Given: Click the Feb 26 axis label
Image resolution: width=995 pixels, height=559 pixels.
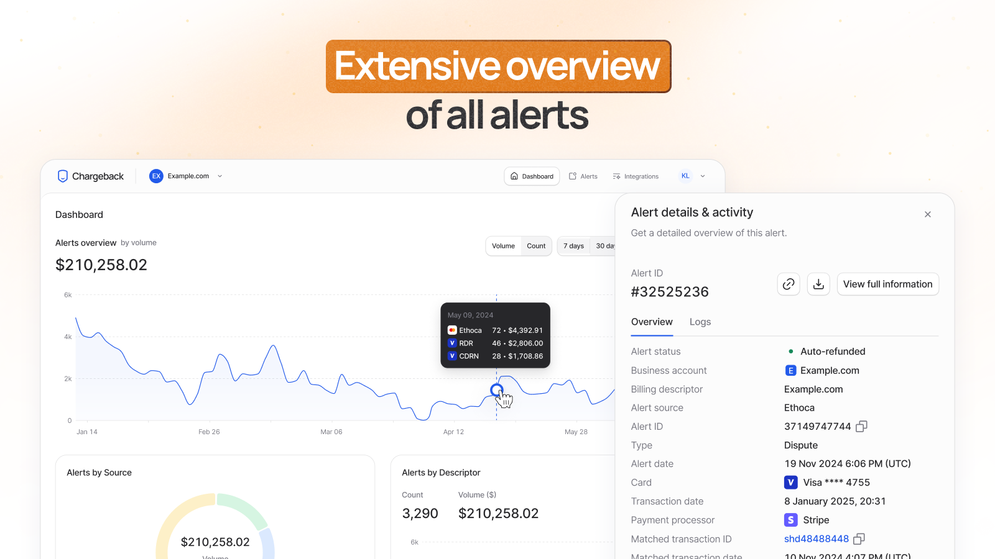Looking at the screenshot, I should 209,432.
